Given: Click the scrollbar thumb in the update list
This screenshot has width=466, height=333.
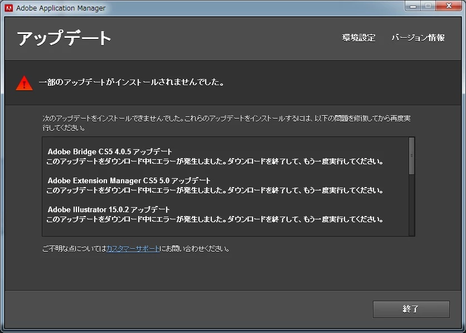Looking at the screenshot, I should tap(411, 156).
